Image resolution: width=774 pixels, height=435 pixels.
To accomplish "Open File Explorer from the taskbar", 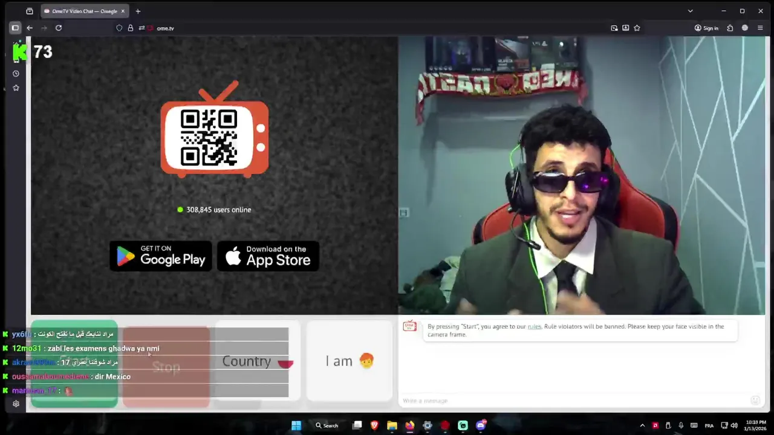I will [x=392, y=425].
